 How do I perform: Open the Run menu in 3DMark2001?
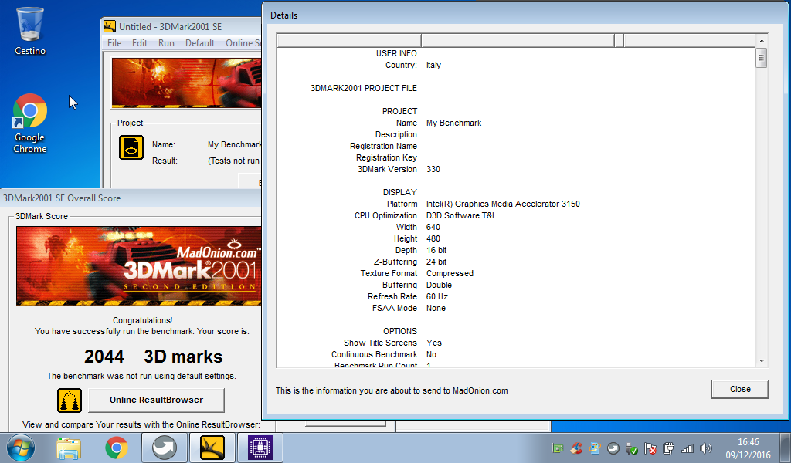pos(167,42)
